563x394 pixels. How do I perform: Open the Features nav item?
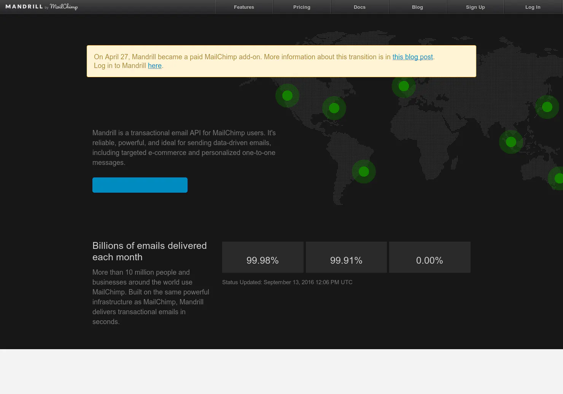pyautogui.click(x=244, y=7)
